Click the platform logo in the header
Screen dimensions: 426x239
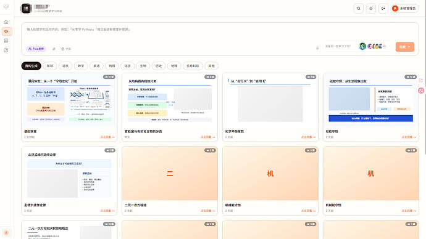coord(26,9)
